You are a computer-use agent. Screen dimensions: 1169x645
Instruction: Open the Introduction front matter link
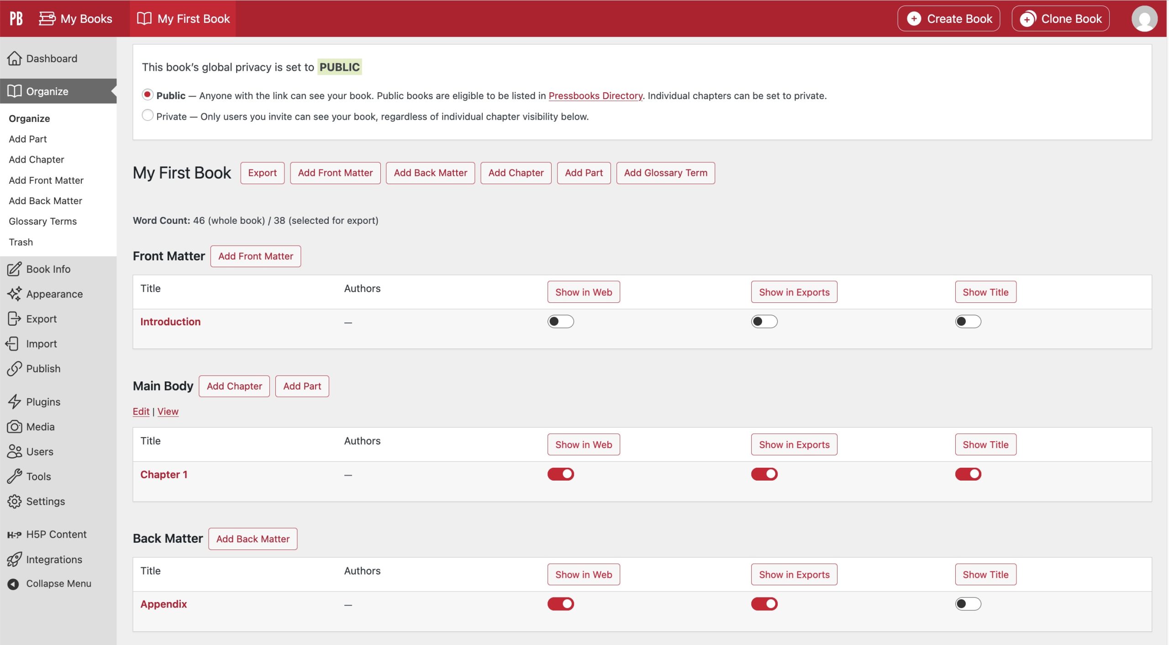point(170,322)
